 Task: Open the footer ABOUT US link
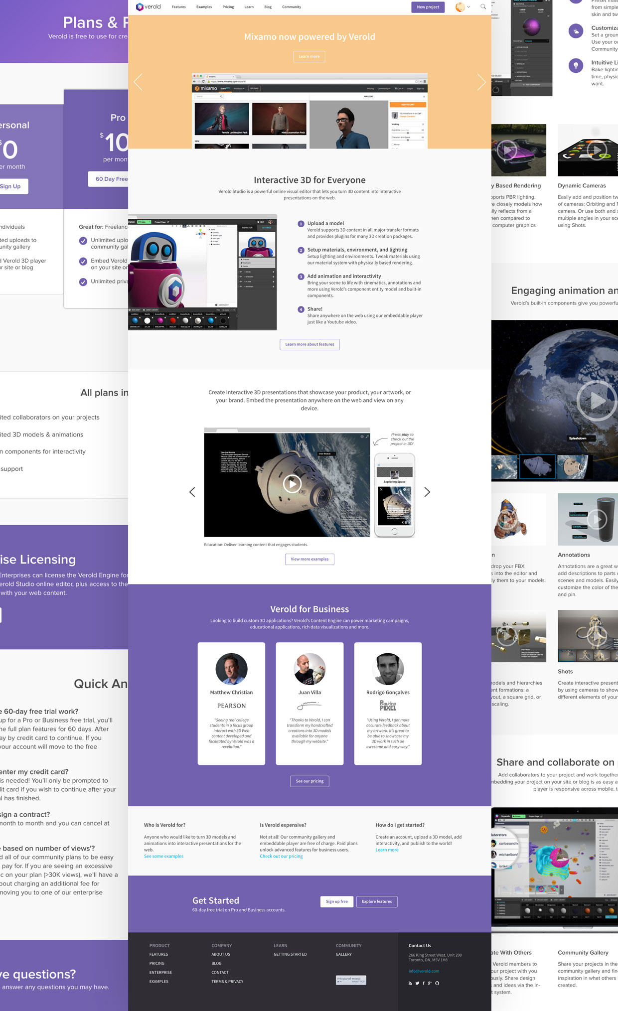(221, 954)
